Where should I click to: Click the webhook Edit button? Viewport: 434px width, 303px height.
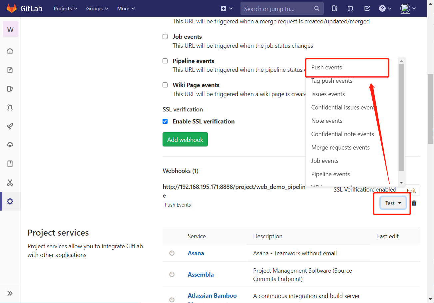pos(411,191)
